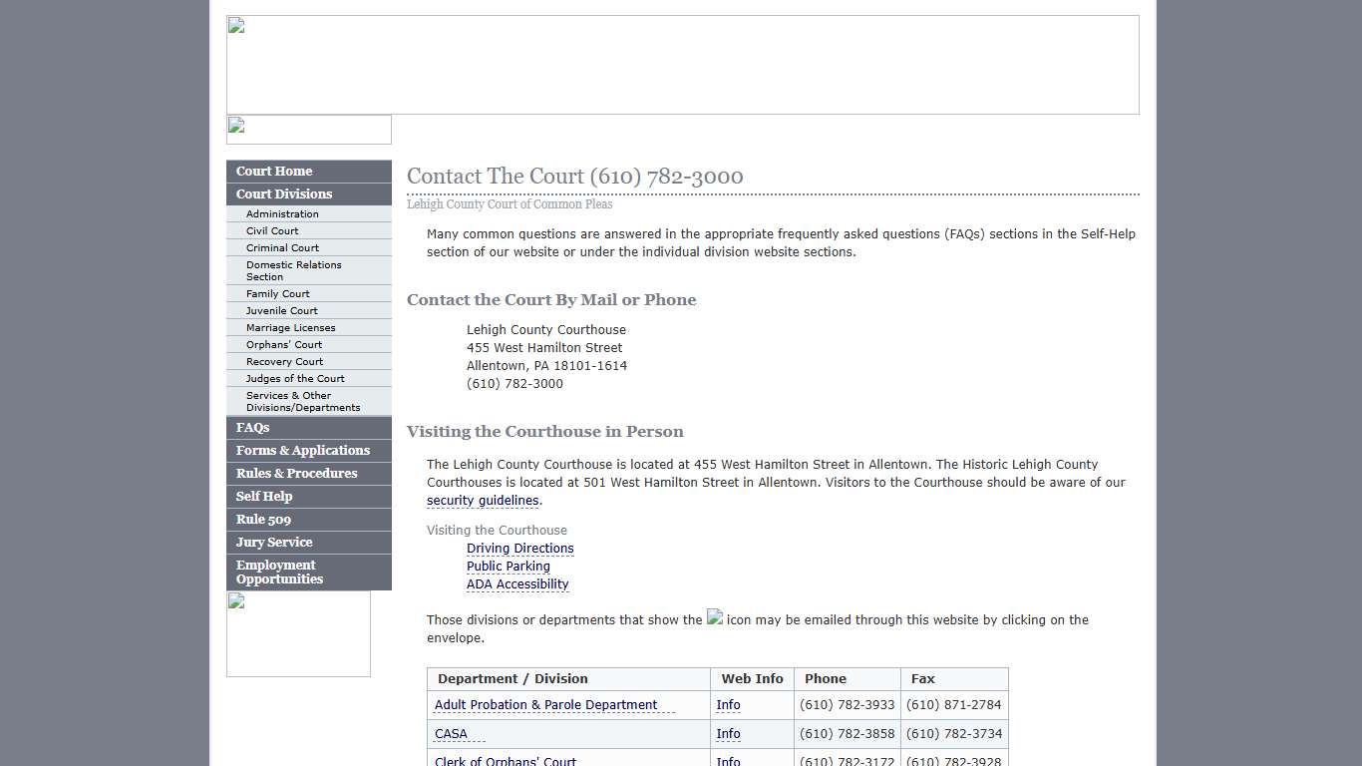Select Civil Court under Court Divisions
Image resolution: width=1362 pixels, height=766 pixels.
pos(271,230)
